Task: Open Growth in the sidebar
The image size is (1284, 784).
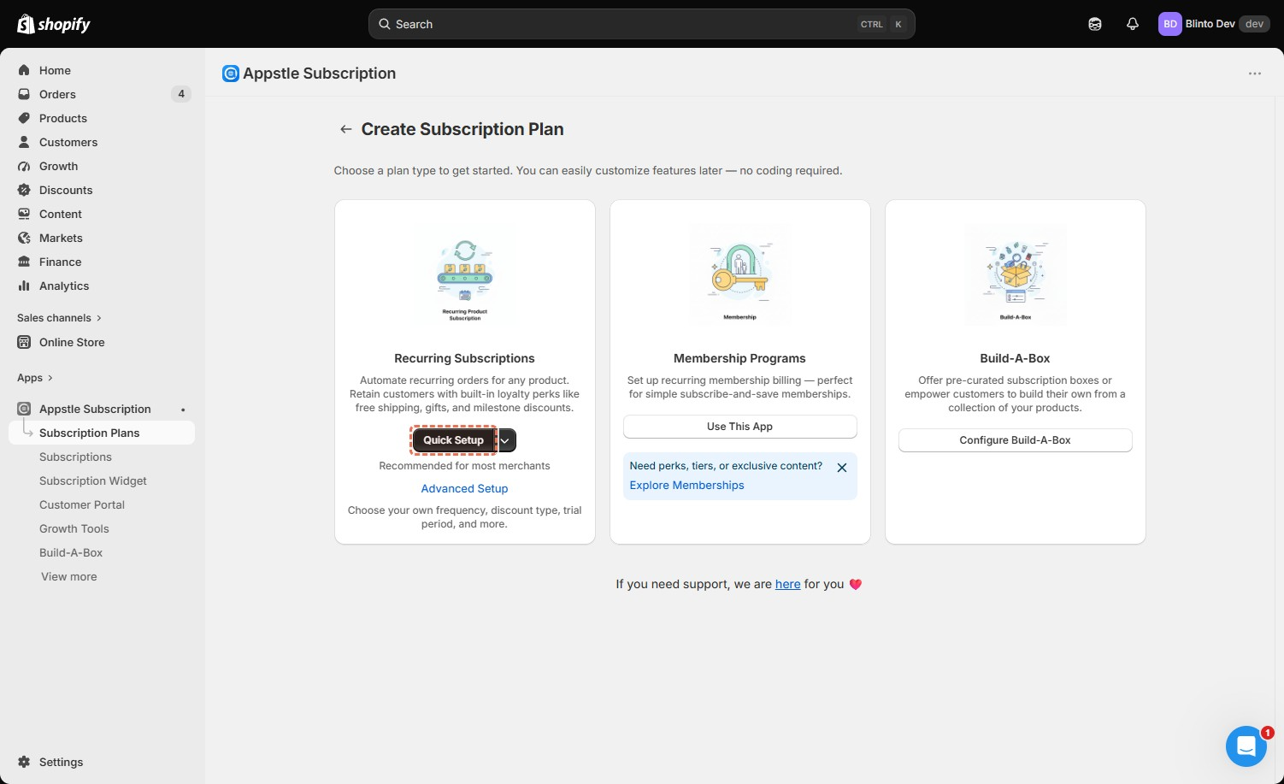Action: (102, 166)
